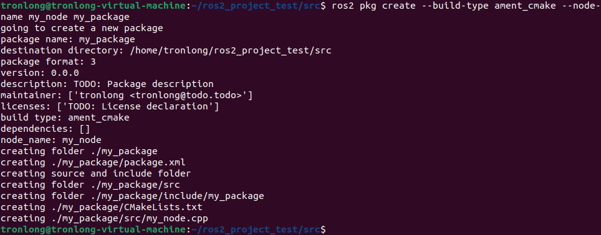
Task: Click the ./my_package/package.xml path
Action: [x=118, y=163]
